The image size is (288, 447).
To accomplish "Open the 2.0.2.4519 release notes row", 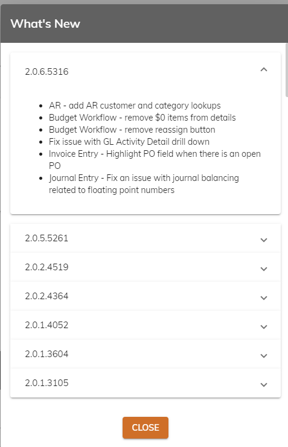I will 146,267.
